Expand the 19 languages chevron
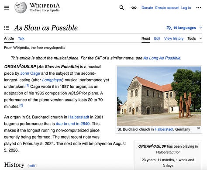Viewport: 207px width, 170px height. point(200,28)
